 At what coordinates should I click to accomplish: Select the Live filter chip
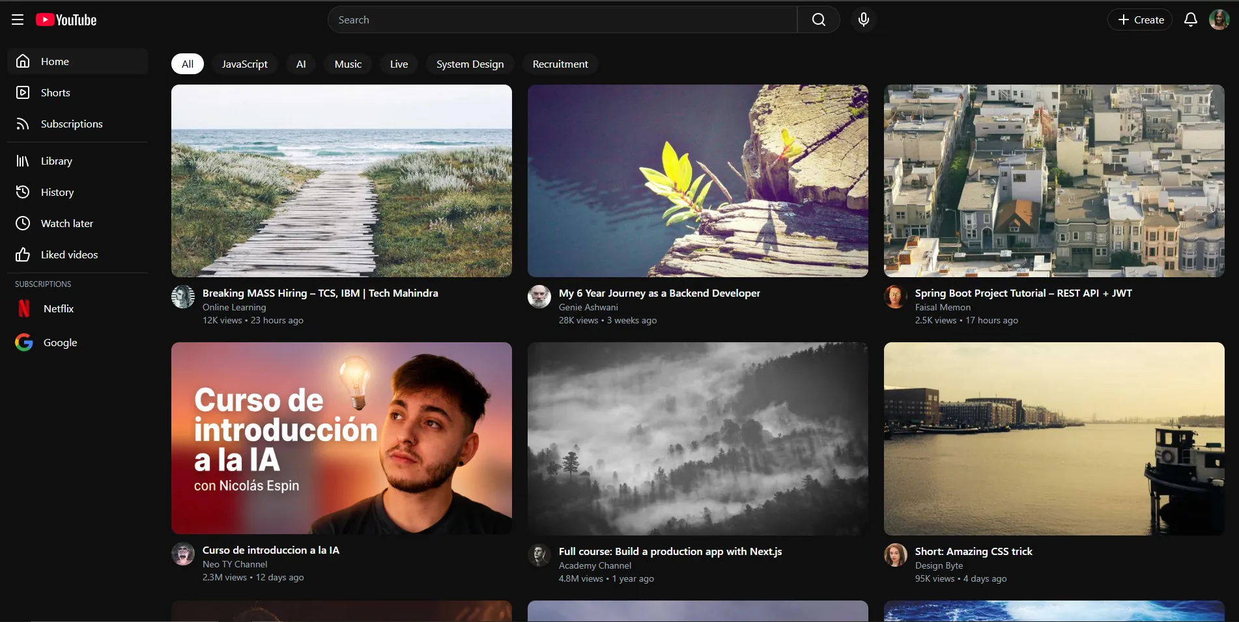click(398, 64)
